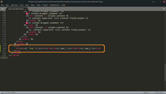The height and width of the screenshot is (94, 166).
Task: Click the keep-above arrow icon in title bar
Action: point(153,2)
